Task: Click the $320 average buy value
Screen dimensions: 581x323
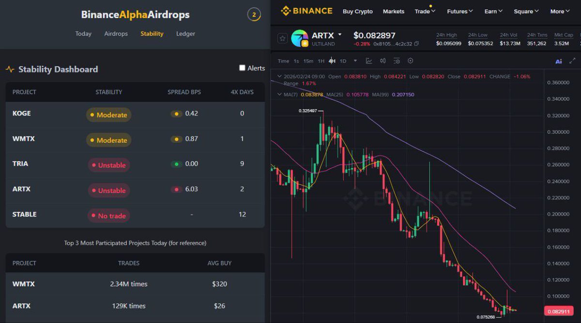Action: point(219,284)
